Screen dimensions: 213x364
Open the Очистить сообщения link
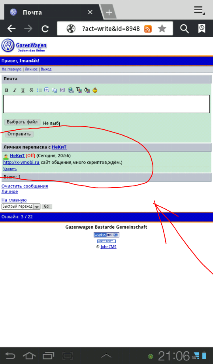point(25,186)
